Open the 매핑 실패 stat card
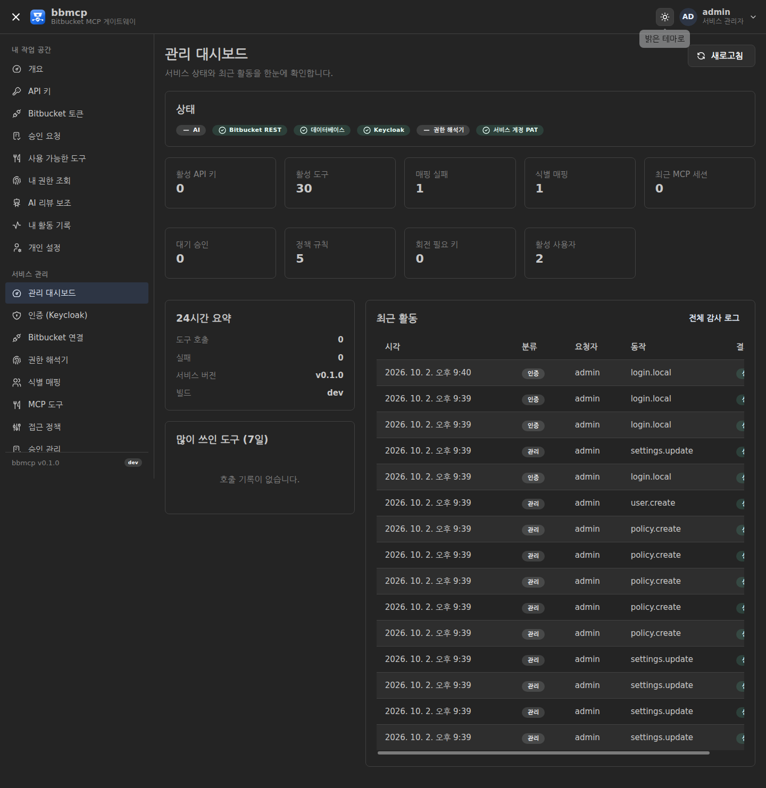The width and height of the screenshot is (766, 788). click(460, 183)
